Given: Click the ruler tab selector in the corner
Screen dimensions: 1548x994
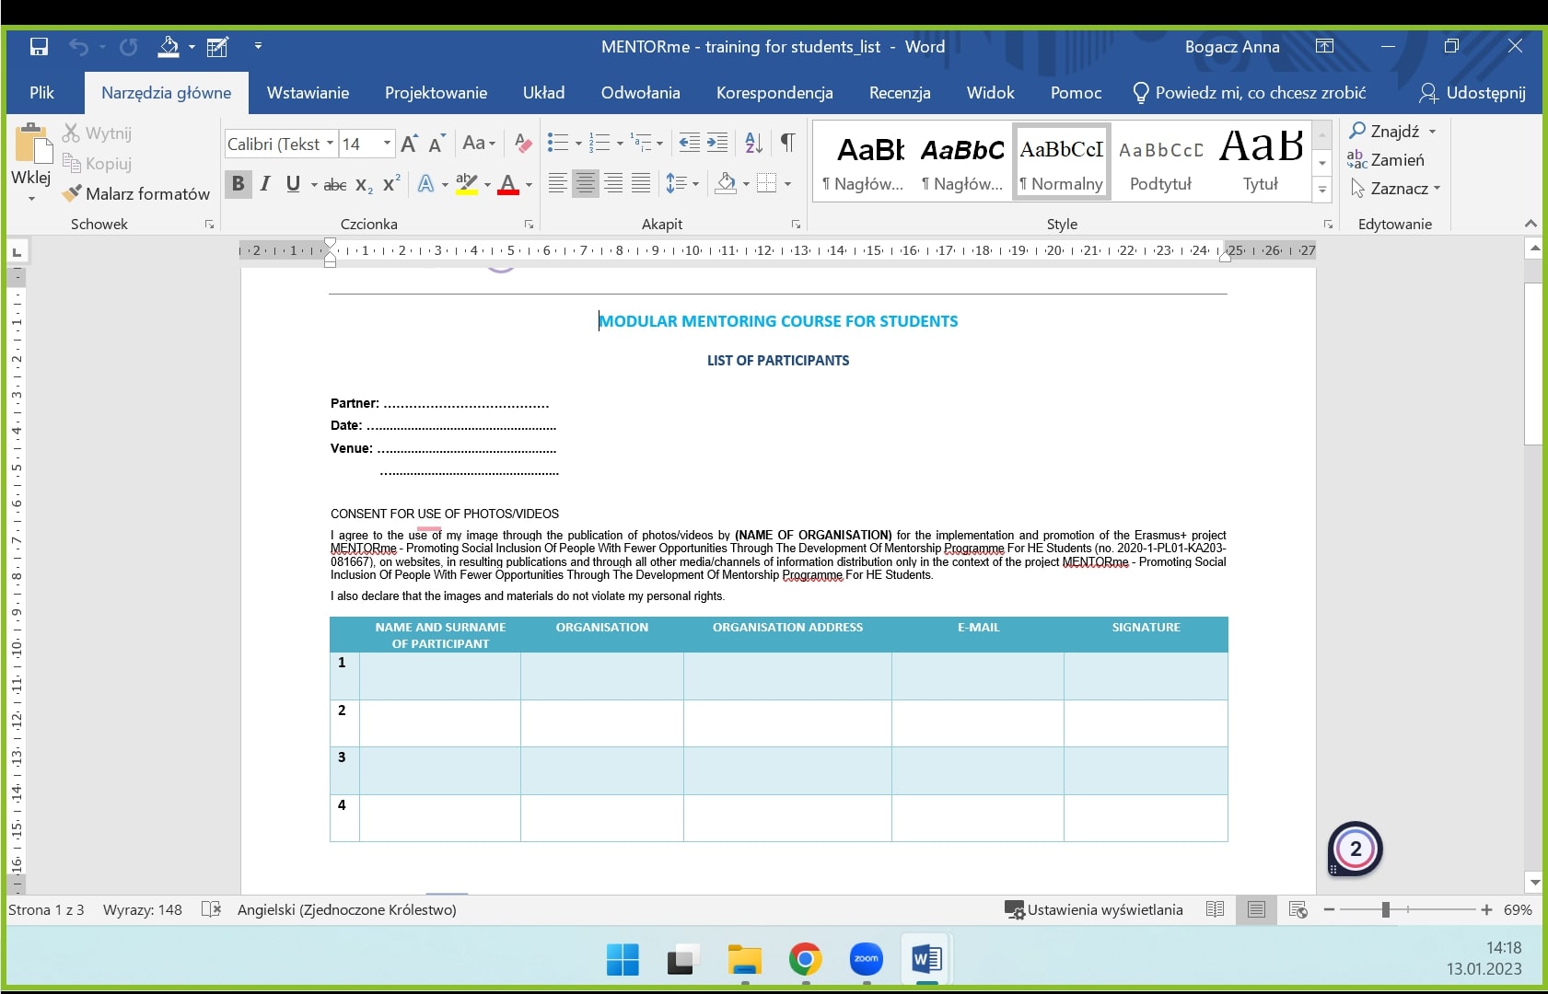Looking at the screenshot, I should click(17, 251).
